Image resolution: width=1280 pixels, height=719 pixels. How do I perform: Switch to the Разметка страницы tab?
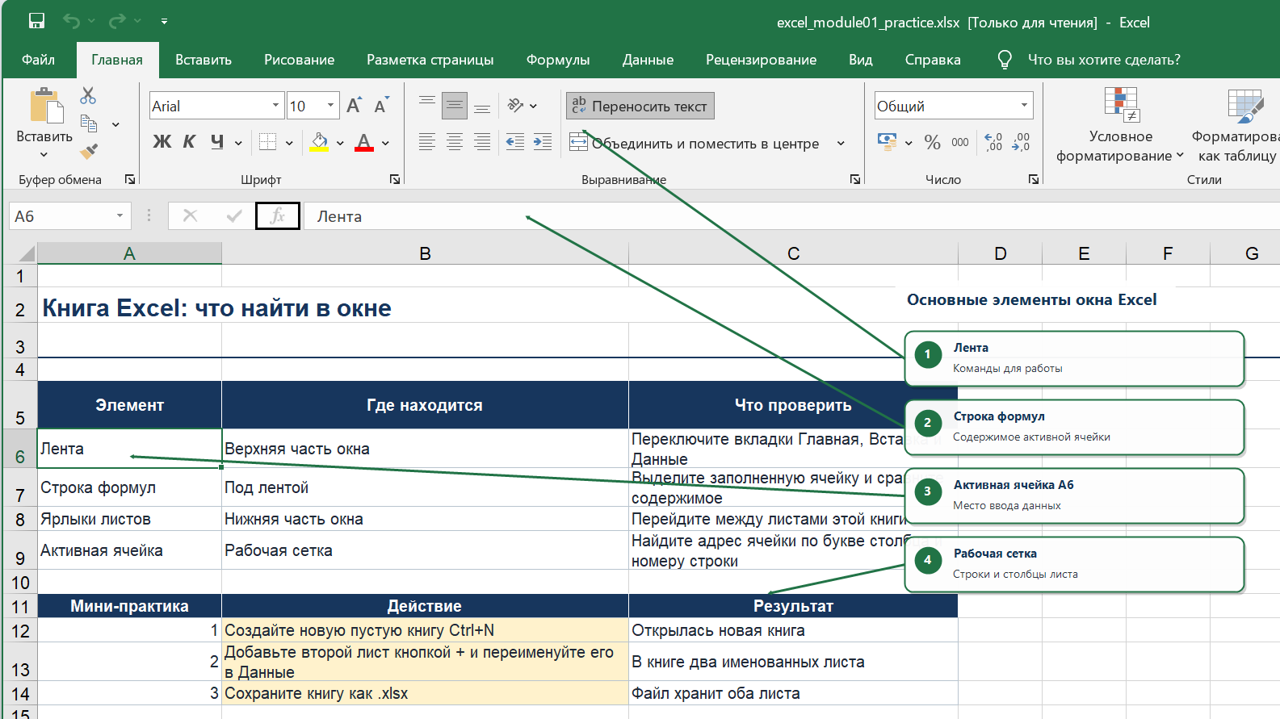tap(430, 60)
